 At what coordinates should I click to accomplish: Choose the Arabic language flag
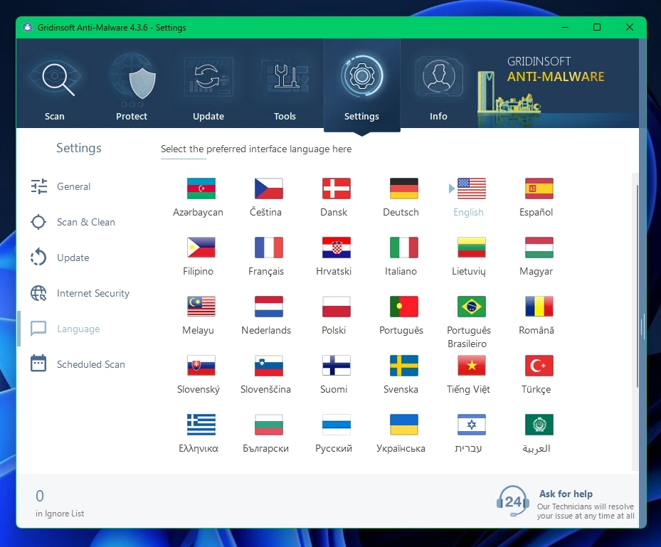click(x=539, y=425)
